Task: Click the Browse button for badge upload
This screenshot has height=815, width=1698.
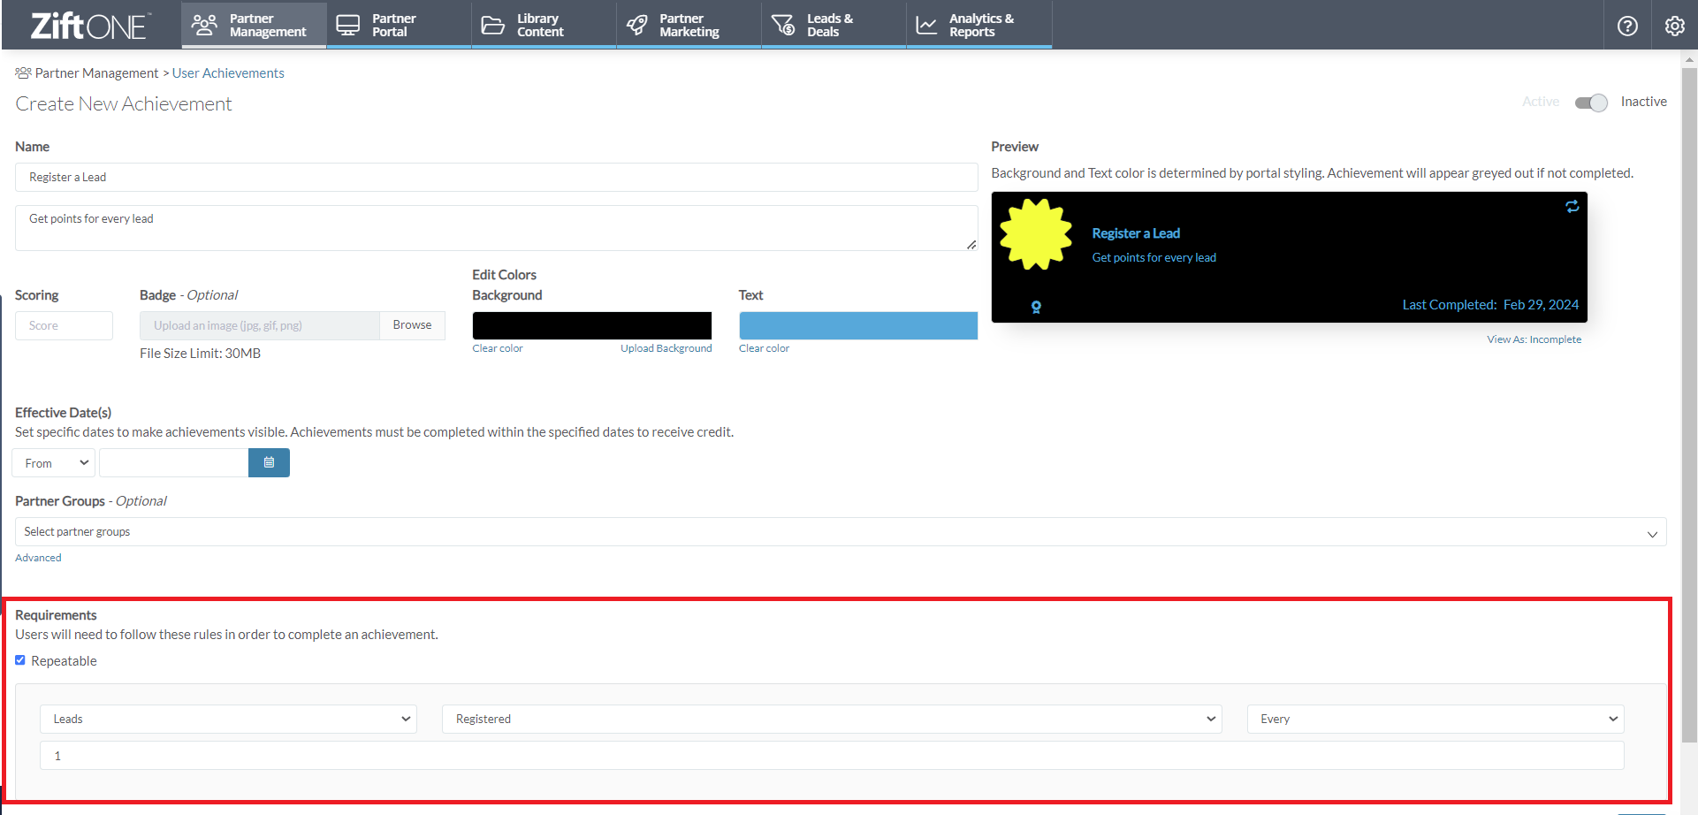Action: [x=413, y=325]
